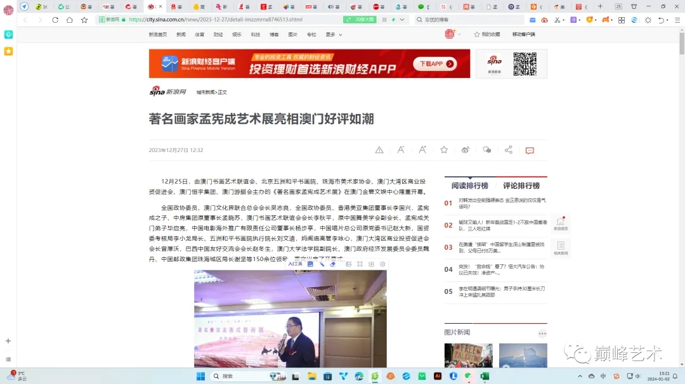Open the dropdown arrow beside the scissors tool
Image resolution: width=685 pixels, height=384 pixels.
(564, 21)
